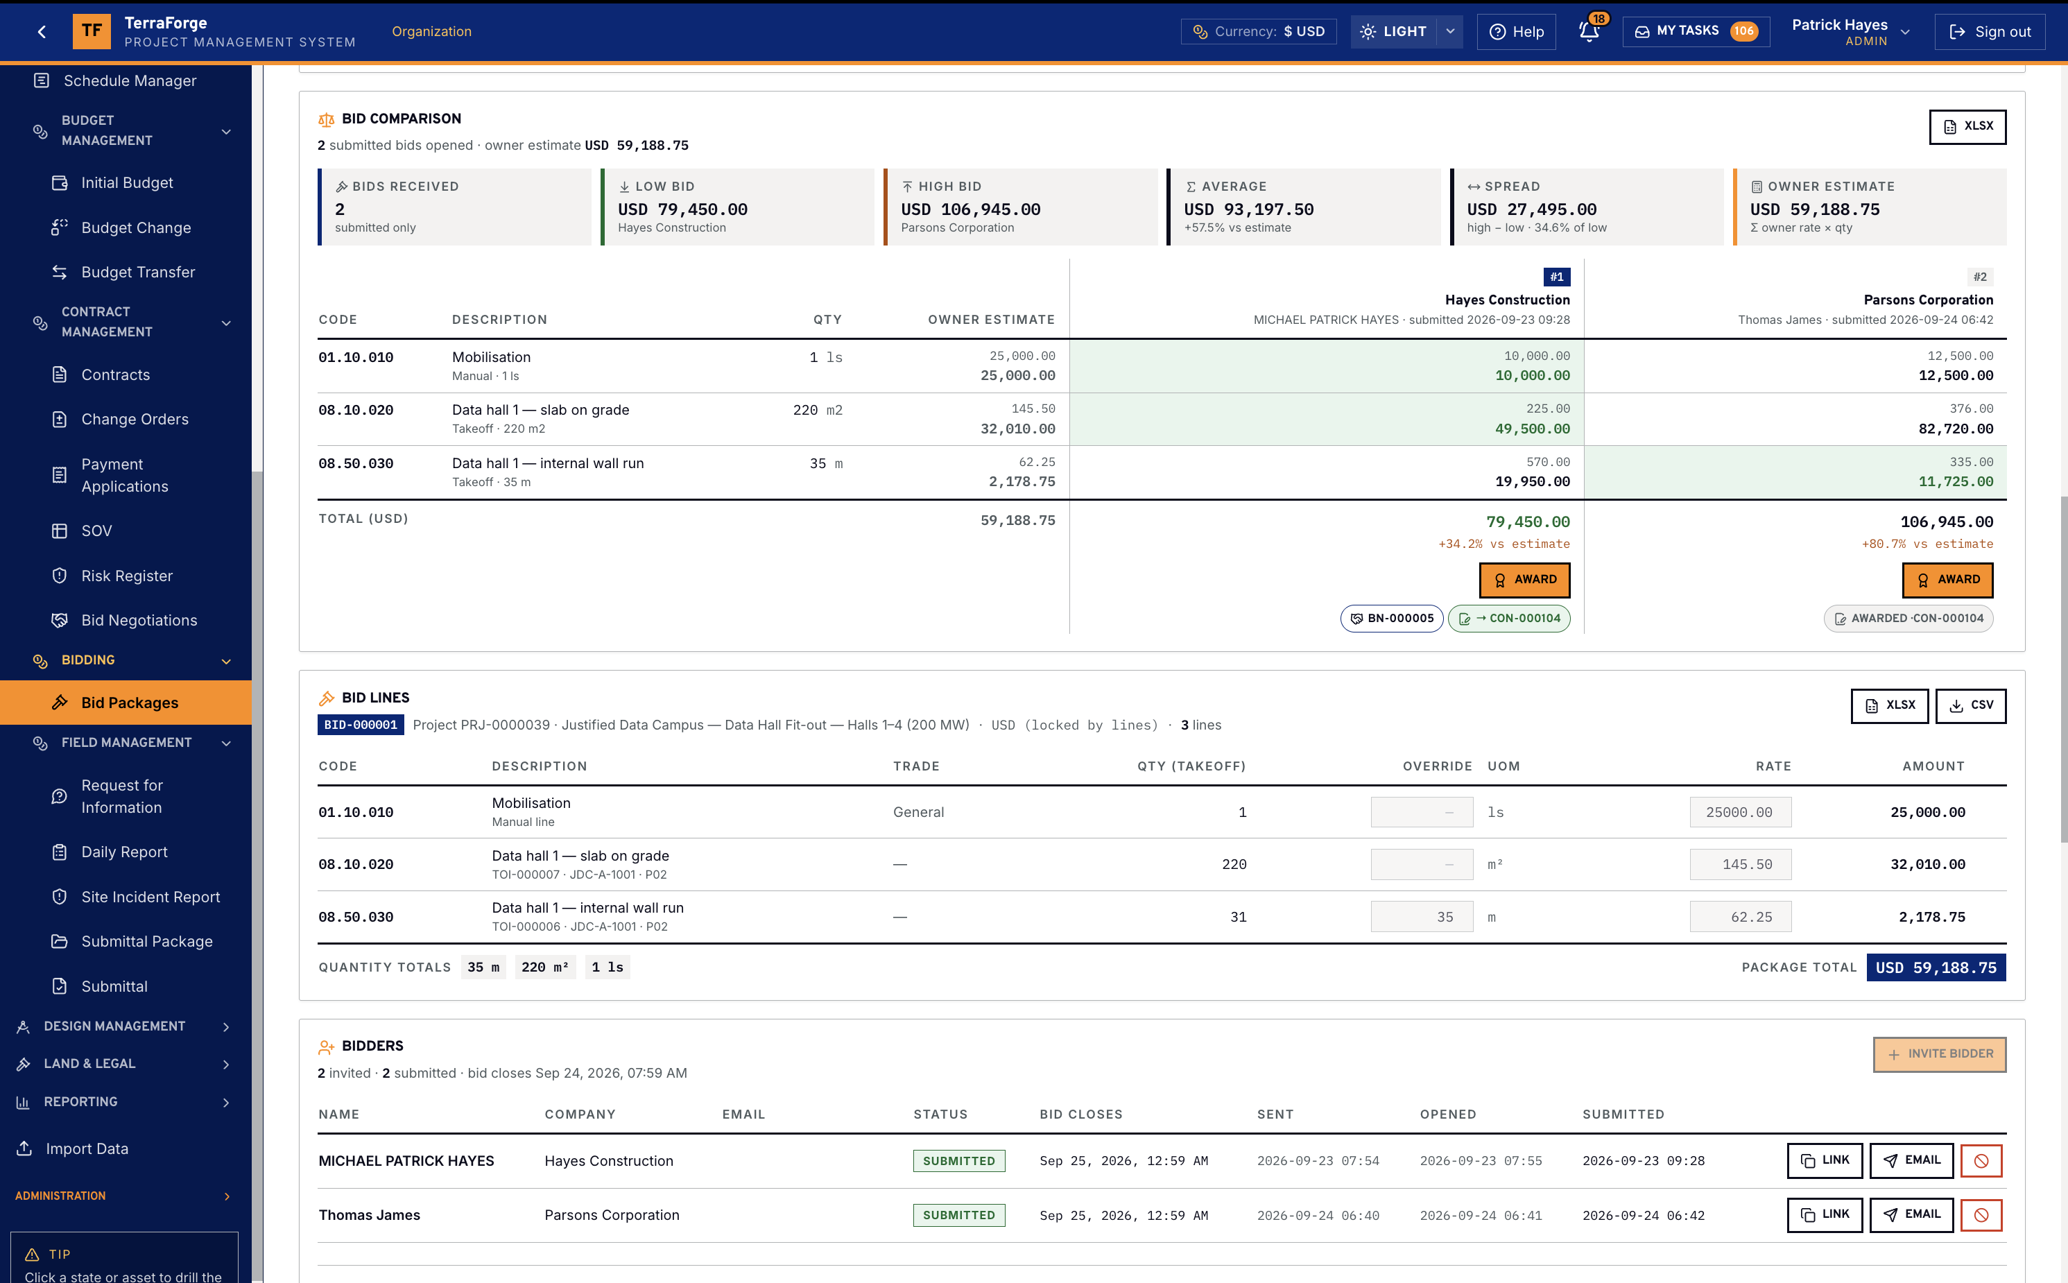
Task: Click the Help button
Action: coord(1517,31)
